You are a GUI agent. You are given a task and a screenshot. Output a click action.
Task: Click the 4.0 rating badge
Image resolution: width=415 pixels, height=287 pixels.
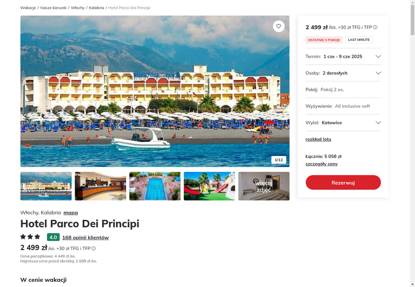click(53, 237)
